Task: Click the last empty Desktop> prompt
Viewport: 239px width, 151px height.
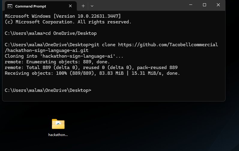Action: [x=48, y=90]
